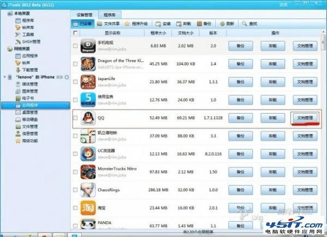Click 文档管理 in MonsterTrucks Nitro row
The height and width of the screenshot is (237, 327).
coord(305,172)
